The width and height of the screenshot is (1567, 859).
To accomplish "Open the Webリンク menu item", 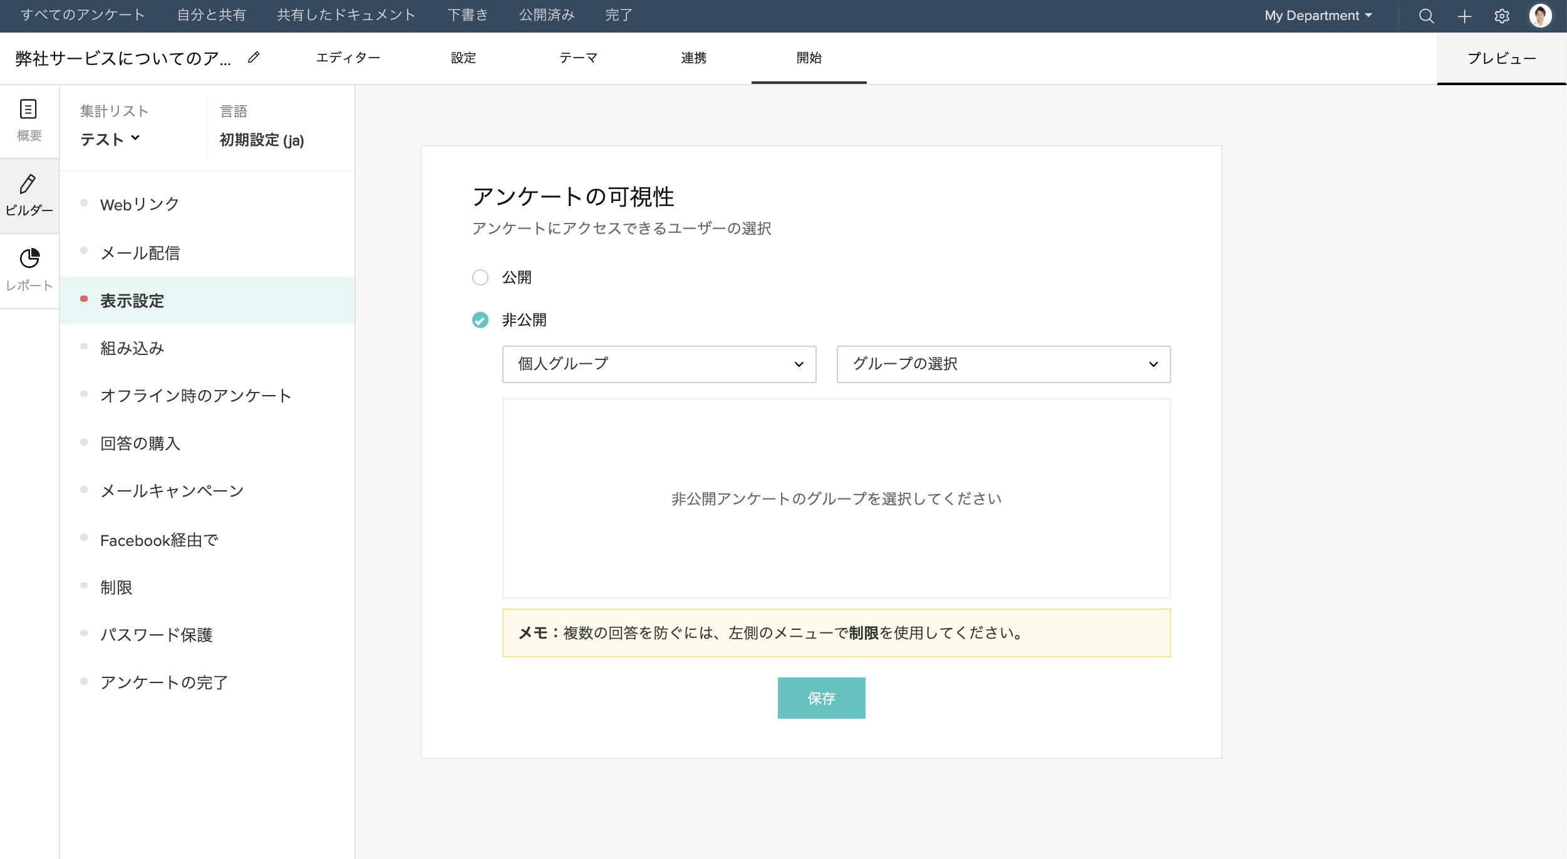I will (140, 205).
